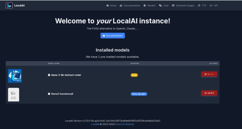
Task: Click the Installed models heading
Action: click(112, 50)
